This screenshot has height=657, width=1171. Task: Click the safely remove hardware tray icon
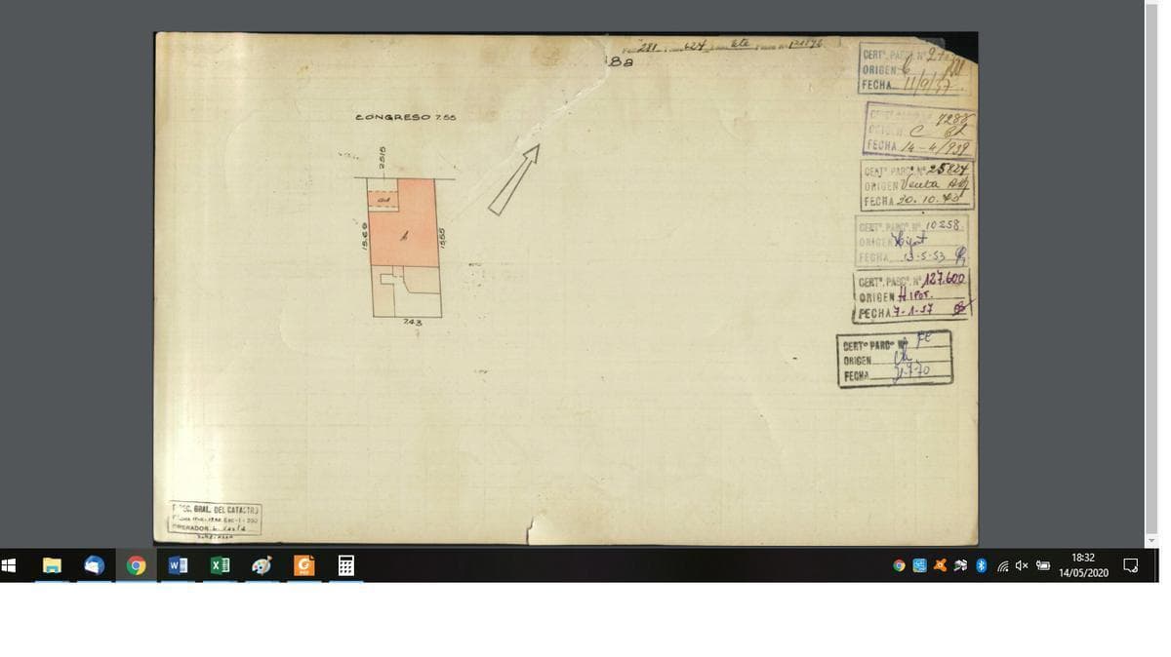(x=960, y=565)
